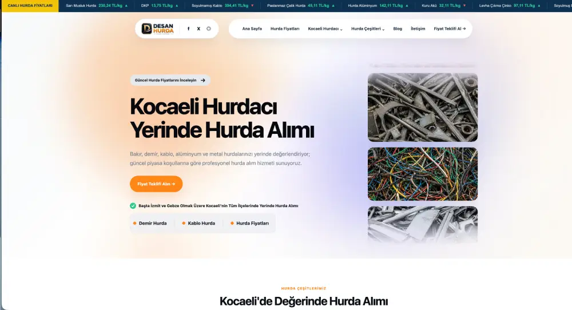Click Sarı Musluk Hurda ticker entry

point(97,6)
